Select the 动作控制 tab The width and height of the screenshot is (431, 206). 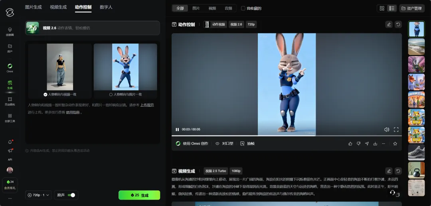[x=83, y=7]
